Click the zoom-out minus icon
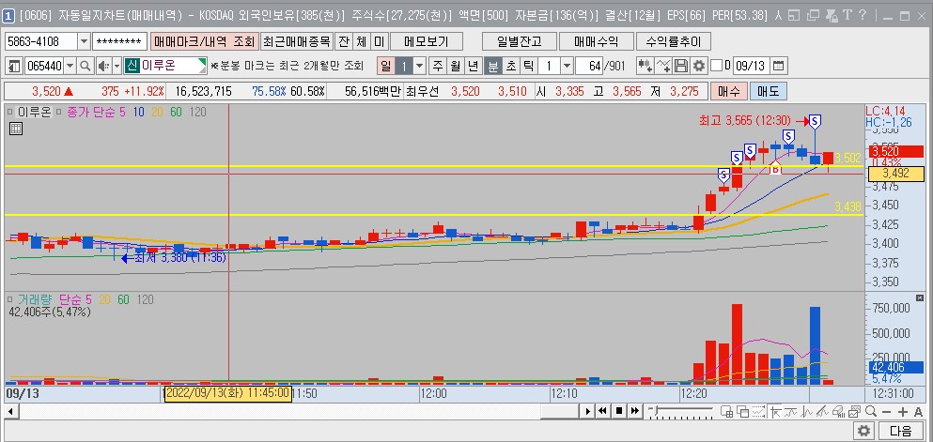 click(888, 411)
